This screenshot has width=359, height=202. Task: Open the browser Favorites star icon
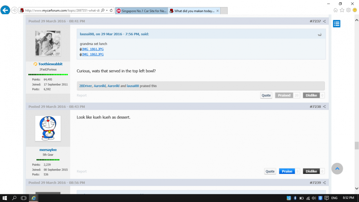tap(342, 10)
